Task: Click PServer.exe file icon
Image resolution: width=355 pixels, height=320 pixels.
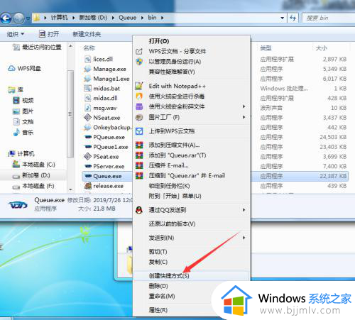Action: click(x=88, y=166)
